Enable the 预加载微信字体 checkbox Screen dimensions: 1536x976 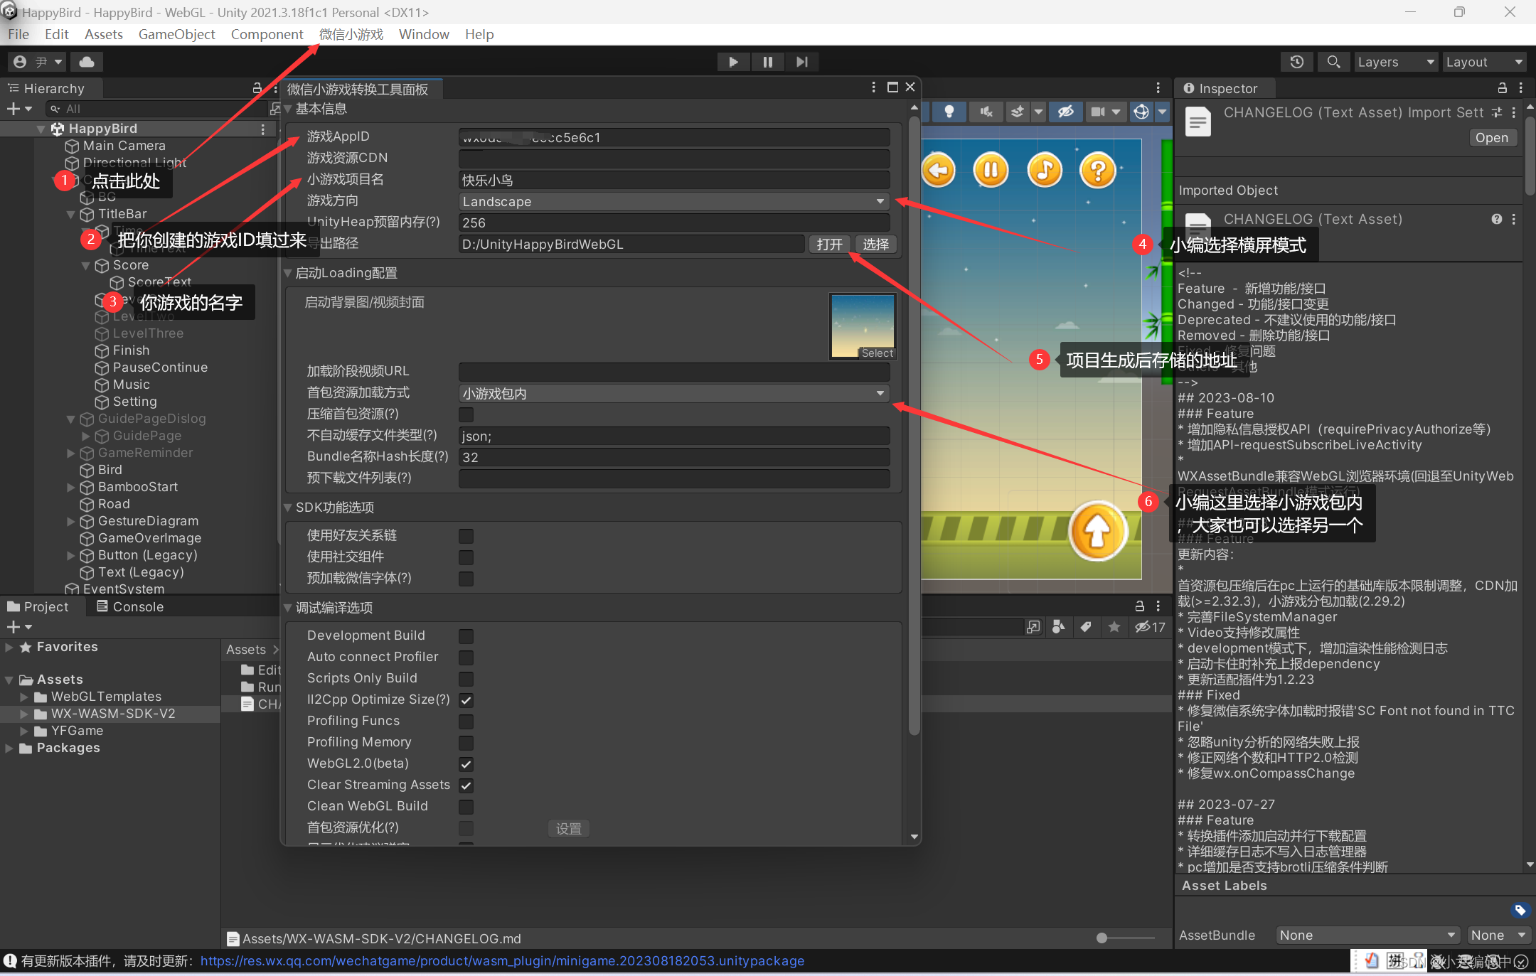point(466,579)
